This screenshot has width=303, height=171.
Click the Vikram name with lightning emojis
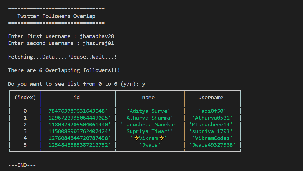click(148, 138)
